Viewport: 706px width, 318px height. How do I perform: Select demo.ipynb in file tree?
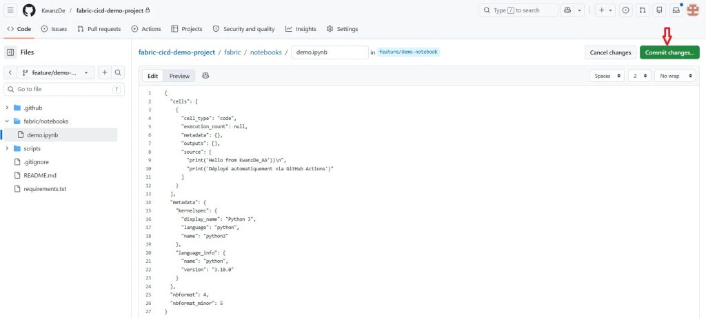(61, 135)
